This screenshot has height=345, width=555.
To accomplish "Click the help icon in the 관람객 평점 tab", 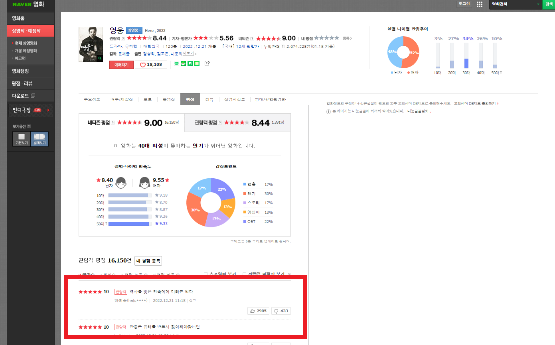I will point(220,123).
